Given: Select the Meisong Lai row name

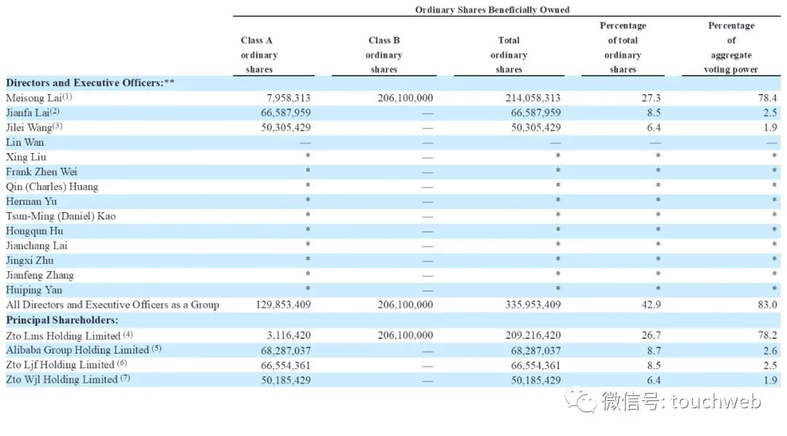Looking at the screenshot, I should (39, 98).
